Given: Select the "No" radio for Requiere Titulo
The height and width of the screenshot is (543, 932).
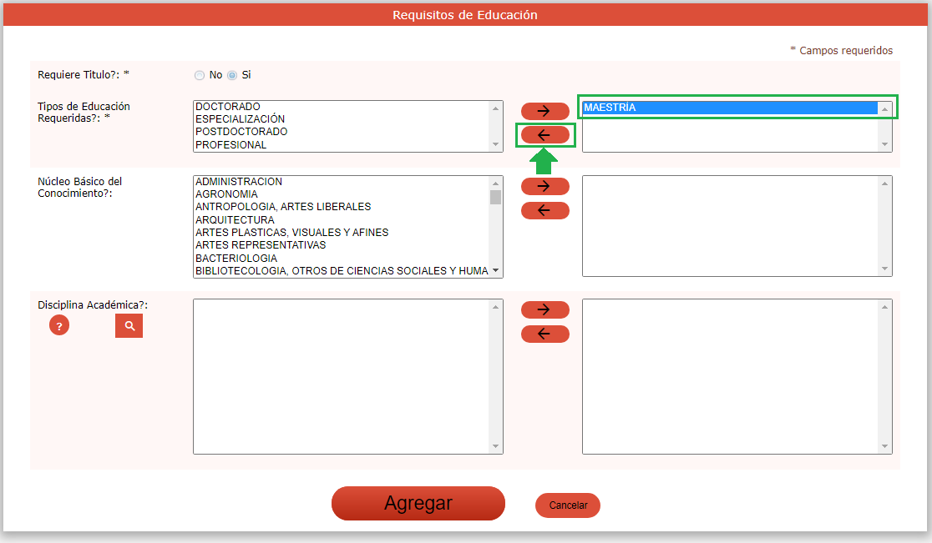Looking at the screenshot, I should coord(200,75).
